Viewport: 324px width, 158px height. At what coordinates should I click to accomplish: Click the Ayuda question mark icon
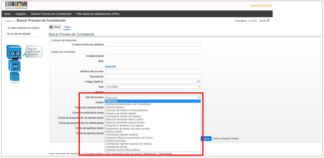pyautogui.click(x=268, y=21)
